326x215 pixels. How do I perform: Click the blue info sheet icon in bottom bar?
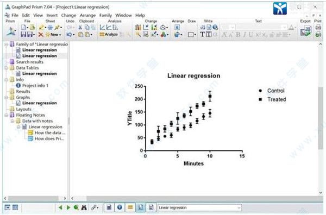click(120, 207)
